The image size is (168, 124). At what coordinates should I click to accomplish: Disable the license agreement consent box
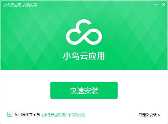pyautogui.click(x=10, y=114)
